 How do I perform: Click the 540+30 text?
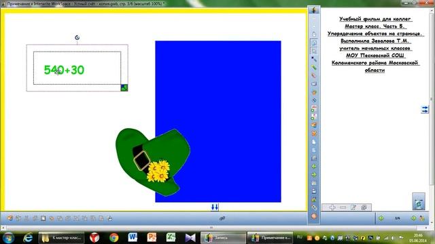64,70
